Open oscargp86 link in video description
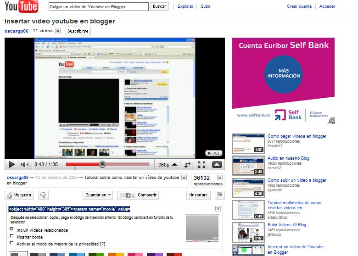The image size is (358, 256). [x=17, y=178]
